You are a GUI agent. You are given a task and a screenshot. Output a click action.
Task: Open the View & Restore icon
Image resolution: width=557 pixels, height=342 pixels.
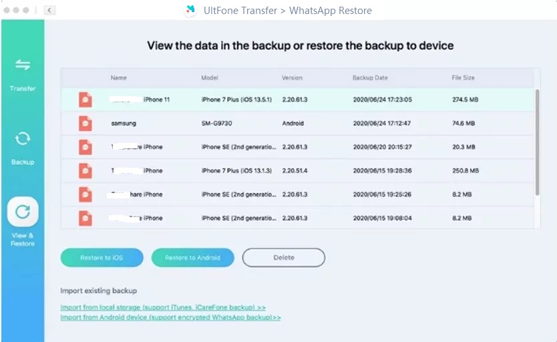[x=23, y=212]
